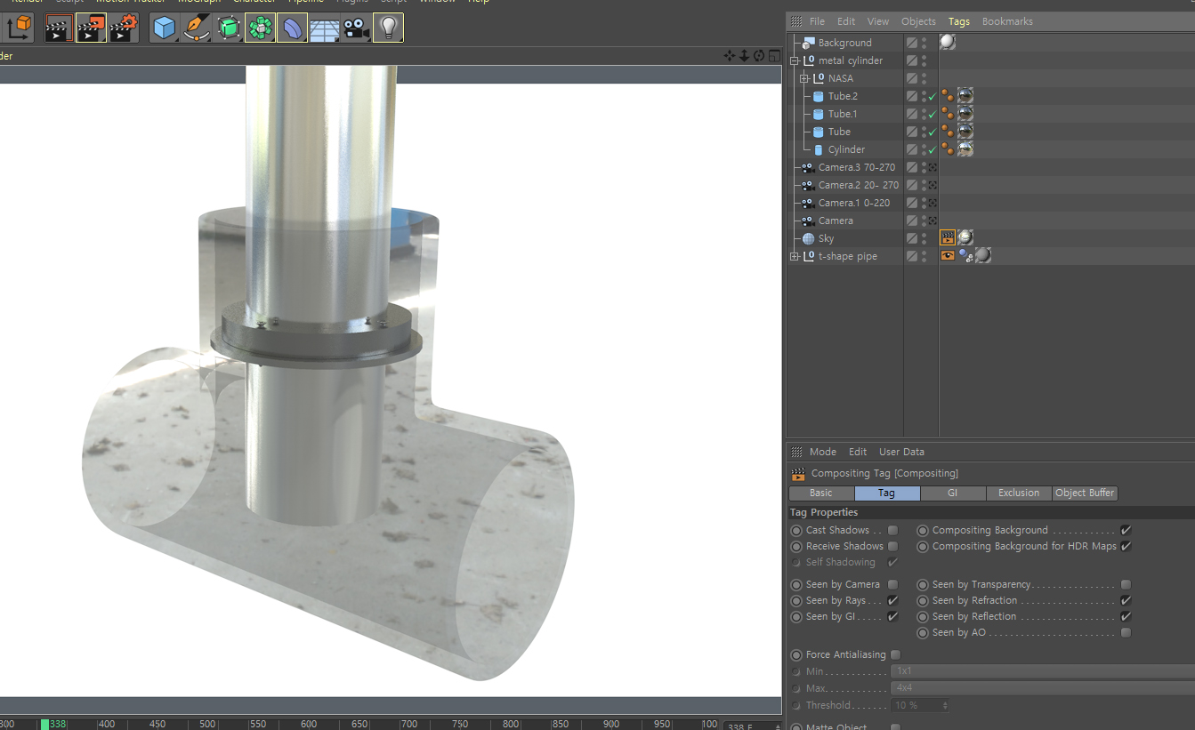The height and width of the screenshot is (730, 1195).
Task: Click t-shape pipe phong tag icon
Action: (x=965, y=255)
